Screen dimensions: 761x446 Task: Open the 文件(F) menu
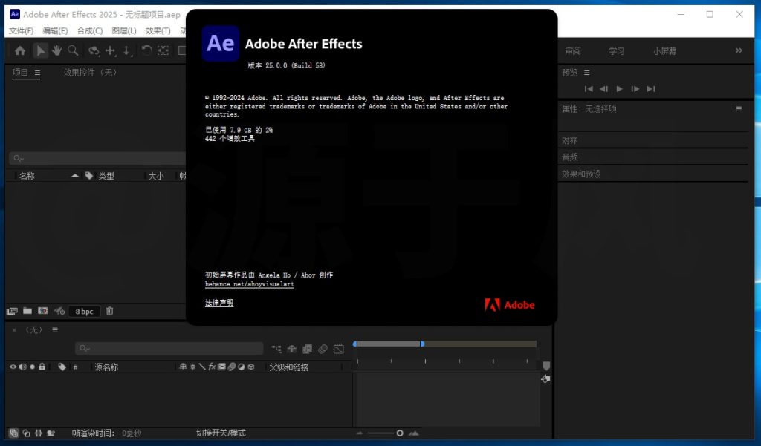(x=21, y=30)
